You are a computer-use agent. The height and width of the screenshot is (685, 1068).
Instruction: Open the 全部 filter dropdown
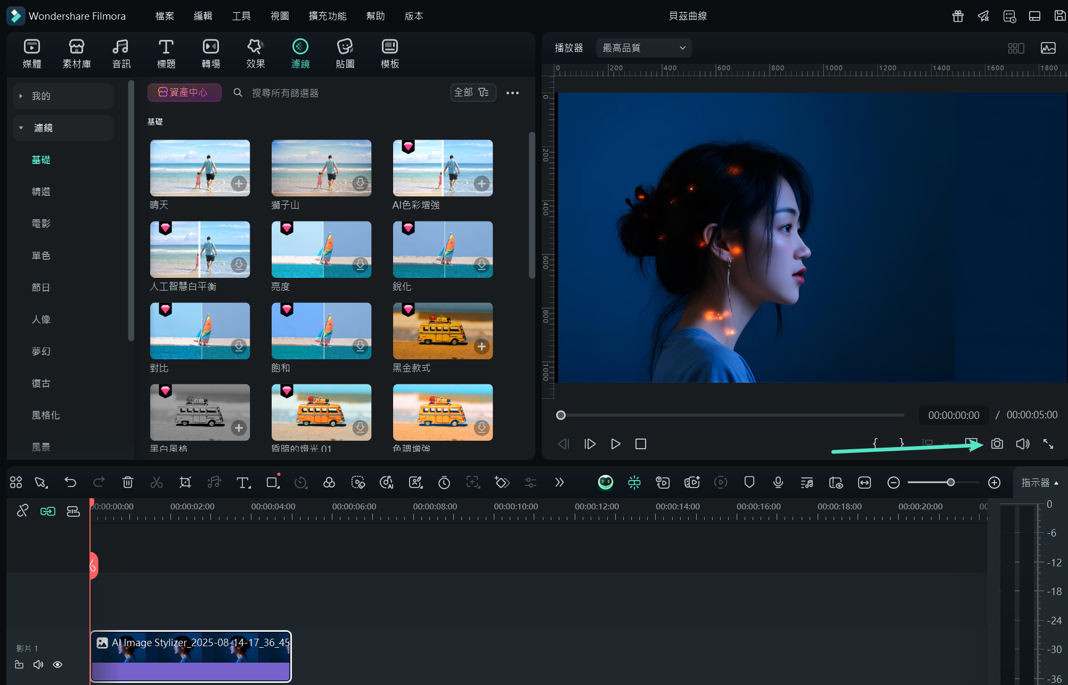point(472,93)
